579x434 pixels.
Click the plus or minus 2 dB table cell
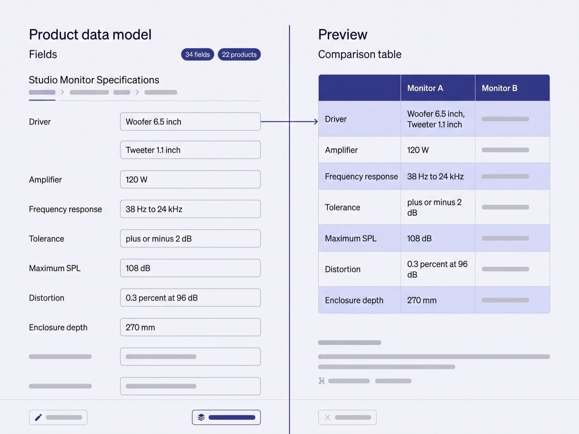[x=438, y=207]
